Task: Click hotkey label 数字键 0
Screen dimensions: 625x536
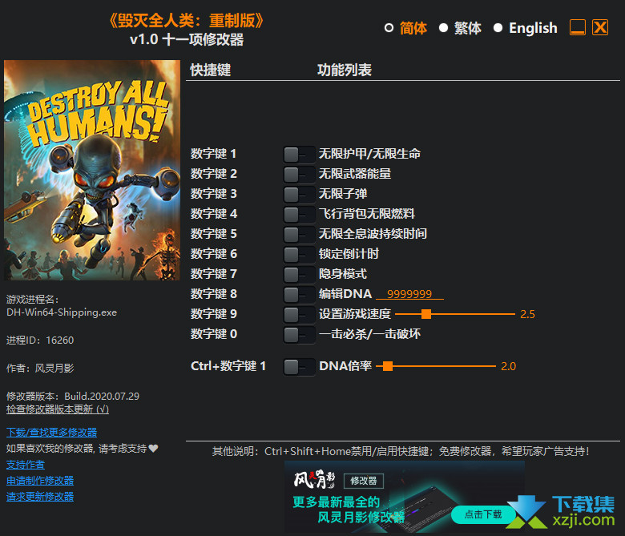Action: pos(214,334)
